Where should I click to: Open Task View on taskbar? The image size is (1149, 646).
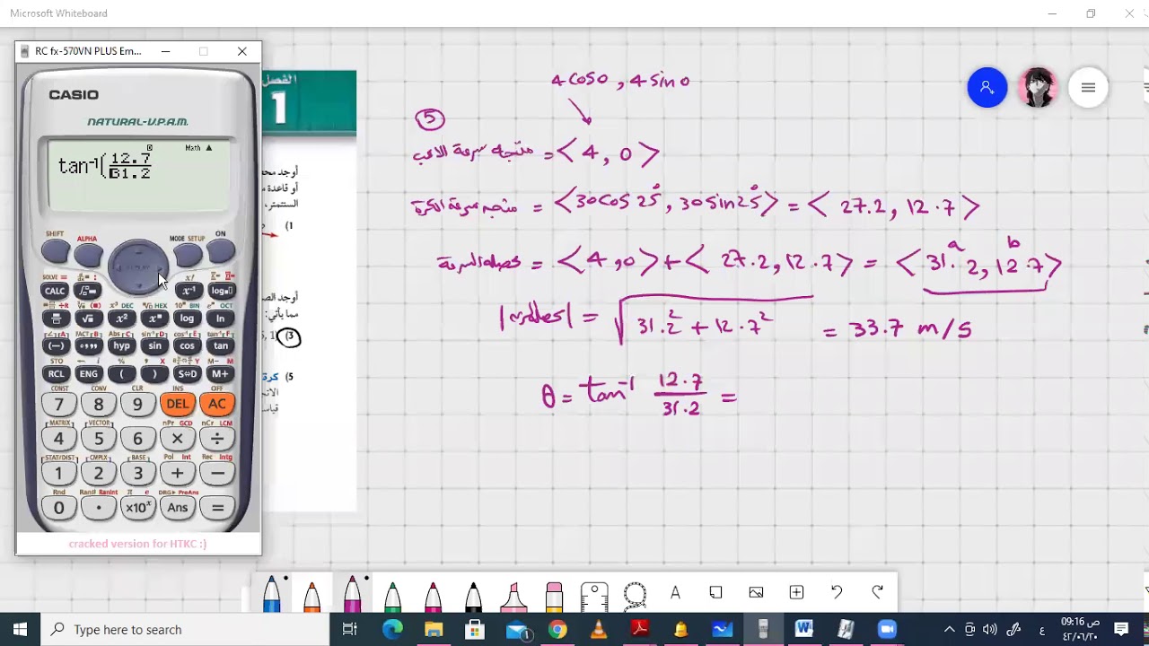pos(349,630)
